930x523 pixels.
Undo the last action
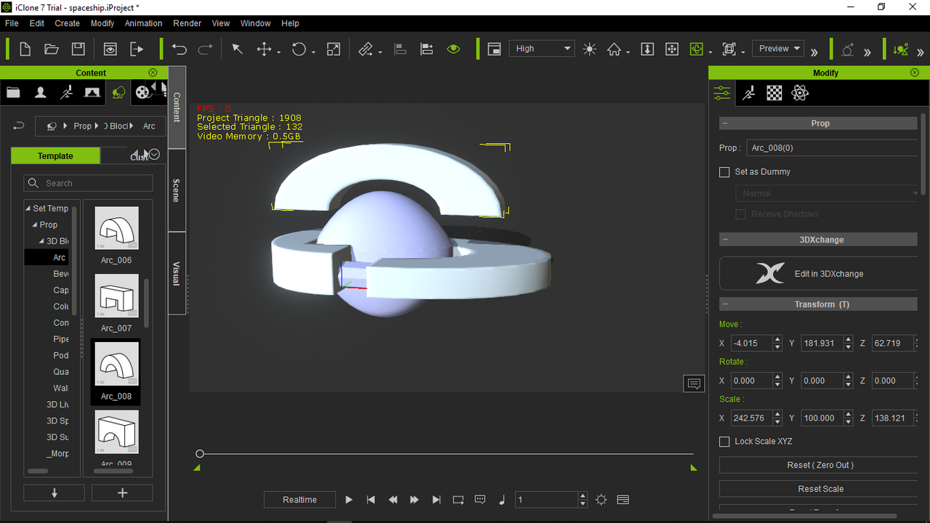click(179, 49)
